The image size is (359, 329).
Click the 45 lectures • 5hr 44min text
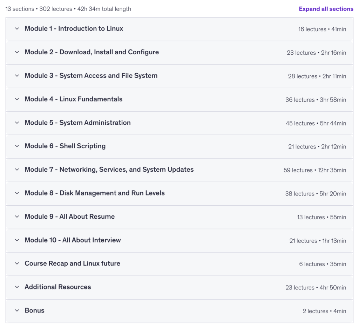(x=316, y=123)
